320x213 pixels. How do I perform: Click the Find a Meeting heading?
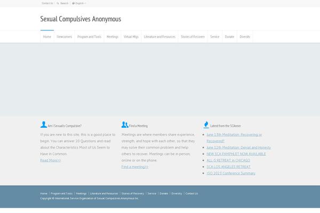click(138, 126)
